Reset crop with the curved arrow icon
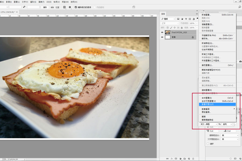The height and width of the screenshot is (161, 242). (134, 7)
